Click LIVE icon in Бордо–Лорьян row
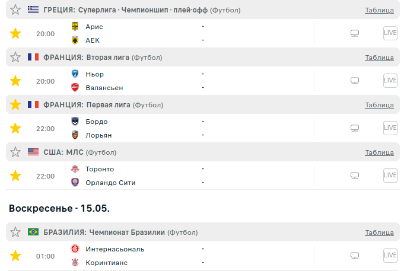The image size is (407, 271). click(390, 128)
